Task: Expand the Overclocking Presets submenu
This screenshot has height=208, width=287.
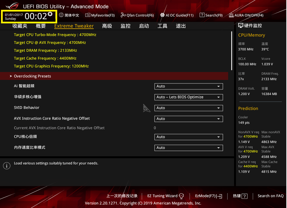Action: [32, 76]
